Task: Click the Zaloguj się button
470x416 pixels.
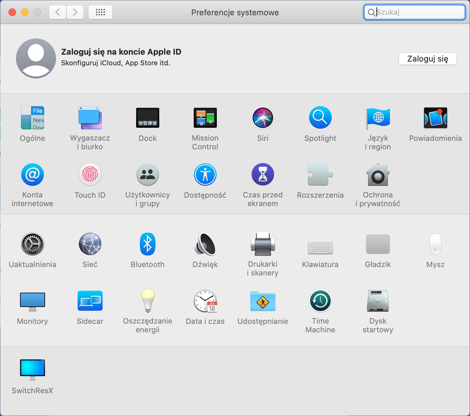Action: click(x=427, y=59)
